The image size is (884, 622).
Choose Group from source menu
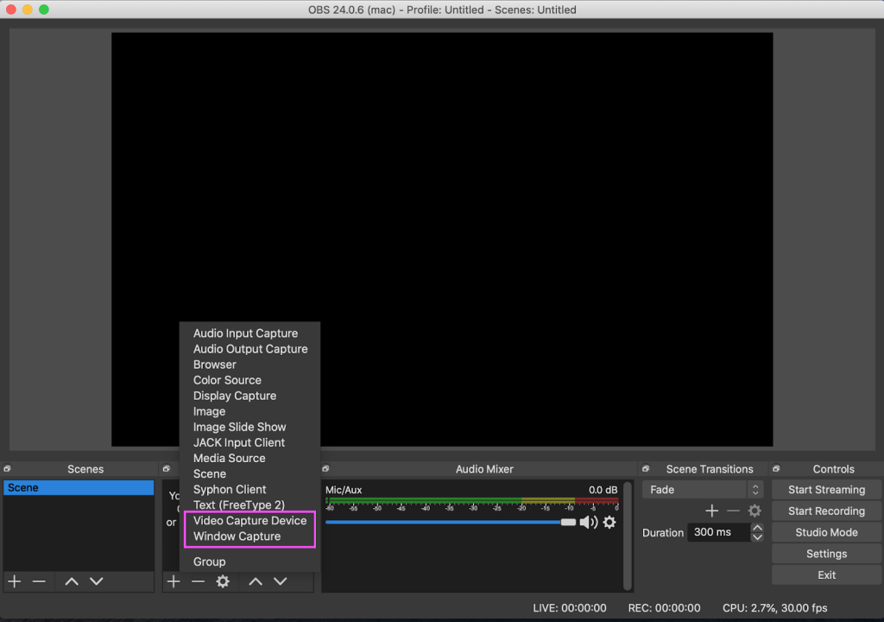point(209,562)
